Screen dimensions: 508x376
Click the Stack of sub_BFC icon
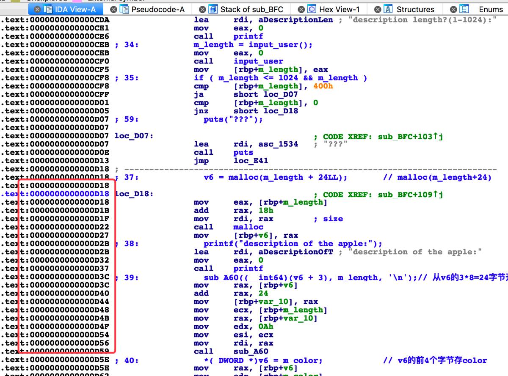pos(213,9)
